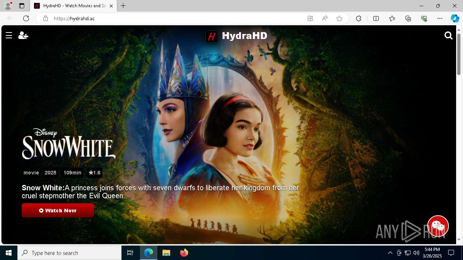Screen dimensions: 463x260
Task: Open Settings and more menu
Action: pos(440,18)
